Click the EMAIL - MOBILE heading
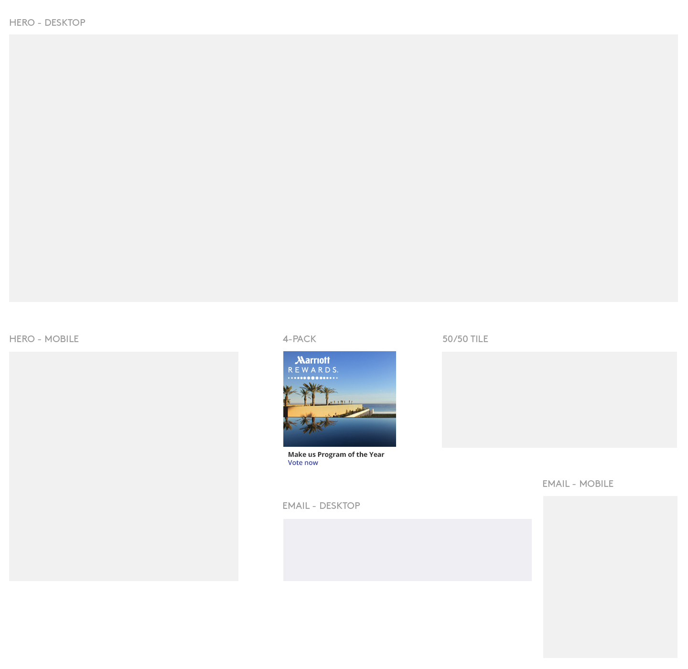Screen dimensions: 688x669 578,484
